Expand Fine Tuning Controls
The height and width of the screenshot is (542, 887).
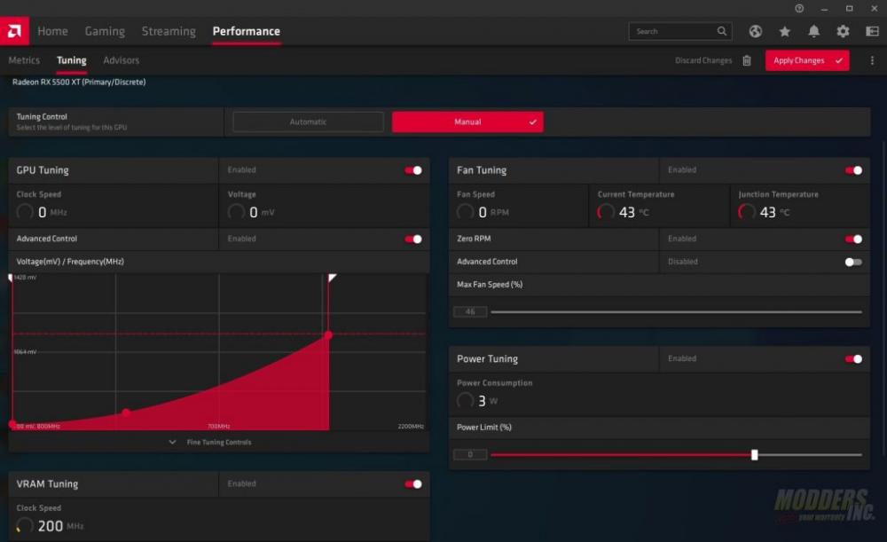(210, 442)
